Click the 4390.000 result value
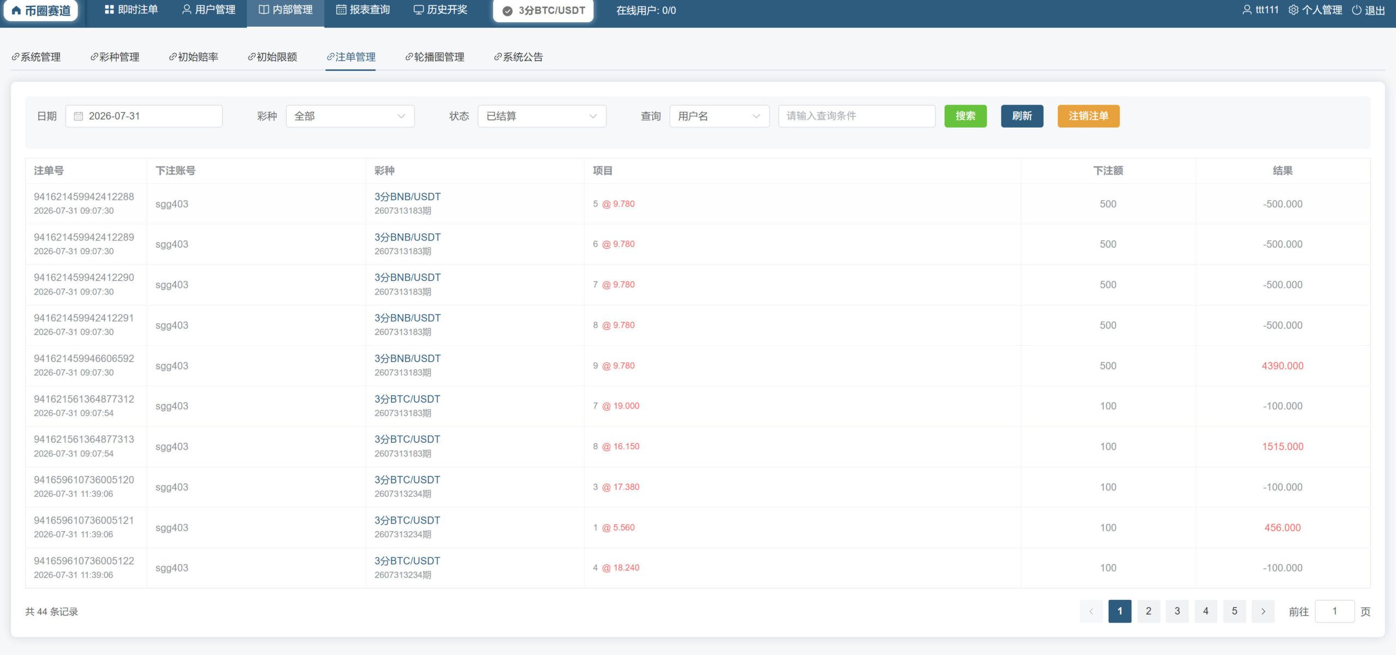Screen dimensions: 1396x655 tap(1283, 366)
